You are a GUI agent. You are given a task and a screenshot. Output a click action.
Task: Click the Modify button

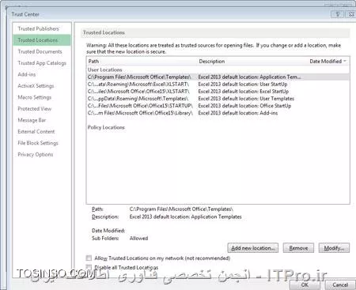point(334,248)
